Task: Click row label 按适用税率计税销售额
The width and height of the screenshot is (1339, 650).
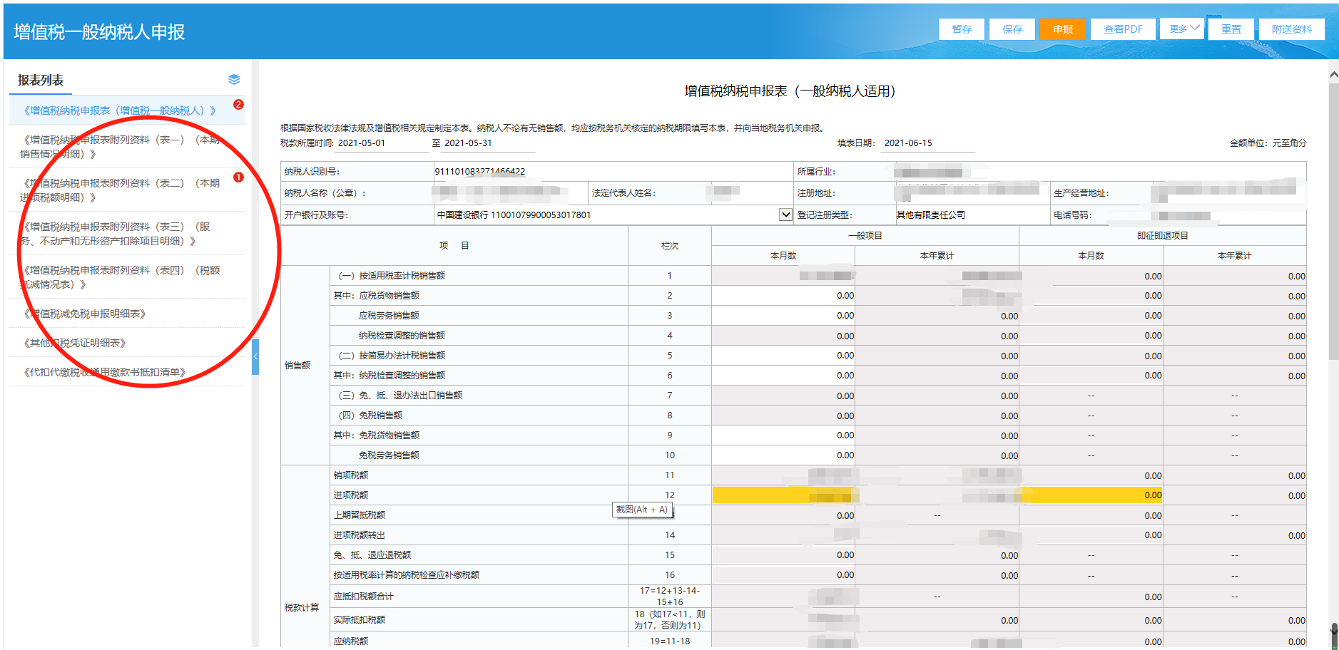Action: [x=392, y=276]
